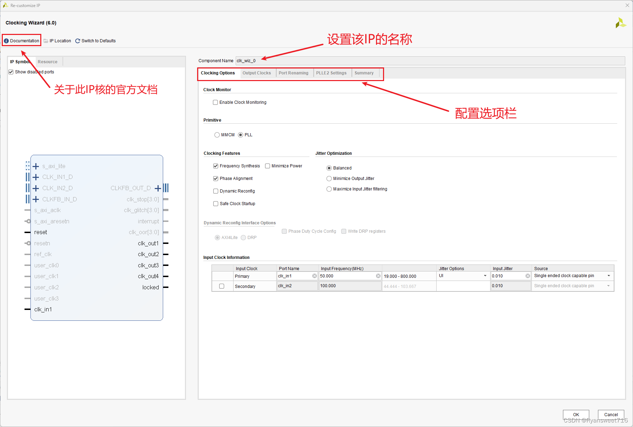Open the Documentation link
Image resolution: width=633 pixels, height=427 pixels.
(x=22, y=41)
